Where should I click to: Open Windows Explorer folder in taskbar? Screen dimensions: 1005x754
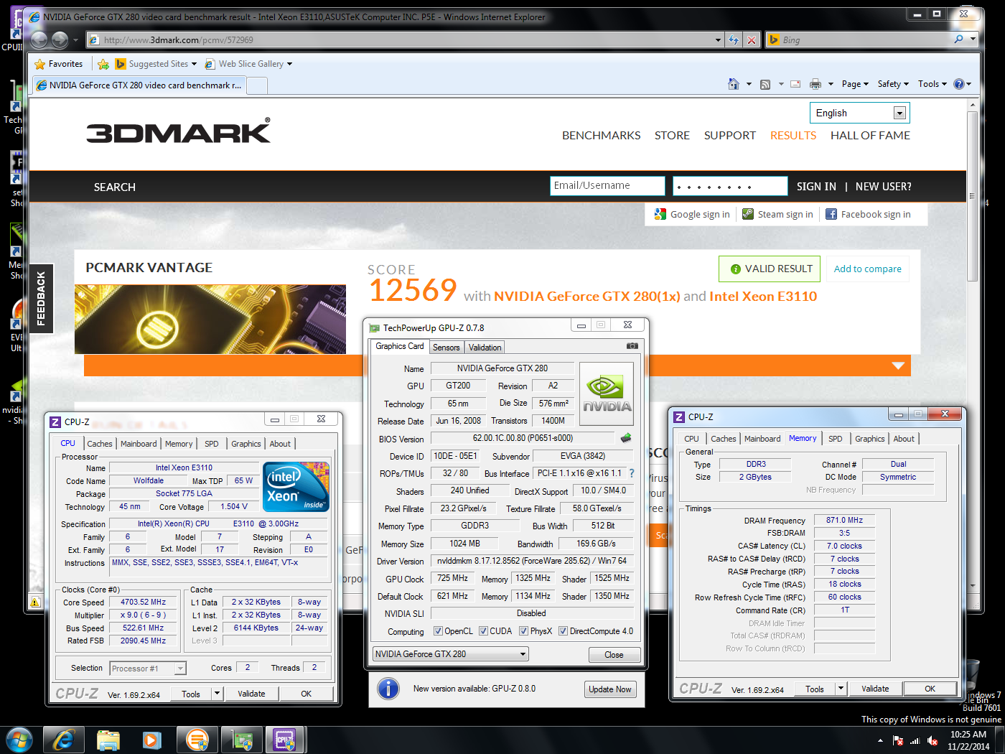tap(108, 740)
